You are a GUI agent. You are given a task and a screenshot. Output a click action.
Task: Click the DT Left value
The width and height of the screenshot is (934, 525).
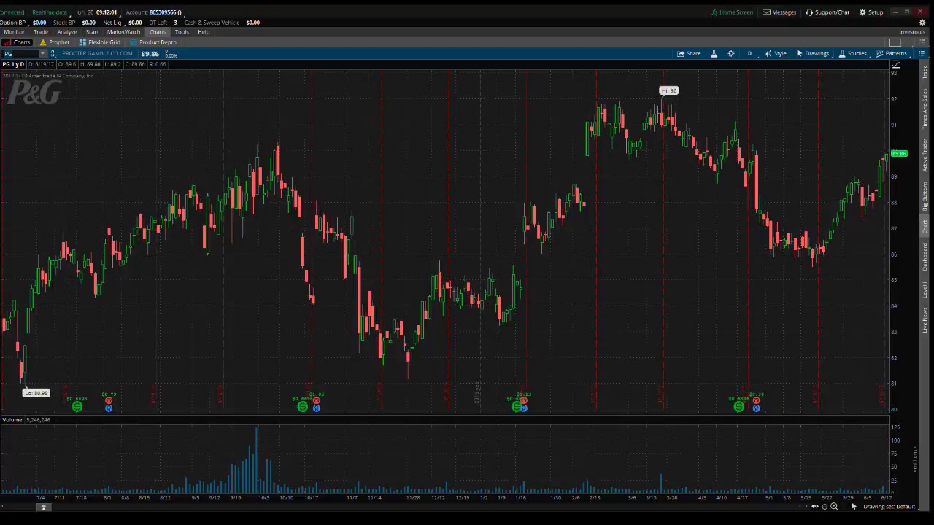click(175, 23)
